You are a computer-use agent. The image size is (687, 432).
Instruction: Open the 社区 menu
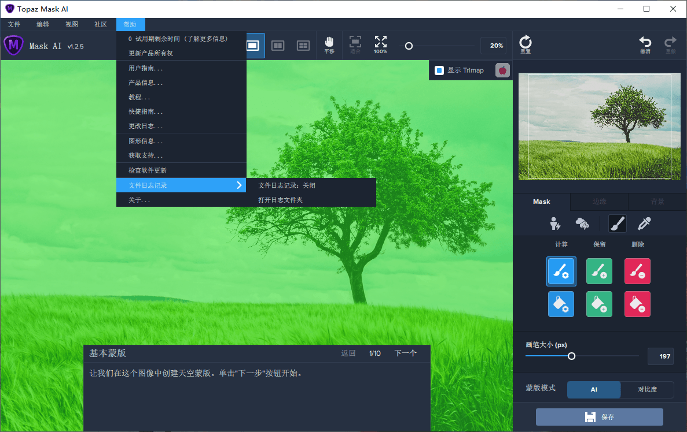click(x=101, y=24)
